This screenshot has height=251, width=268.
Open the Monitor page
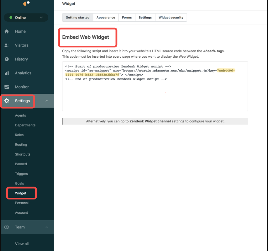(x=22, y=87)
